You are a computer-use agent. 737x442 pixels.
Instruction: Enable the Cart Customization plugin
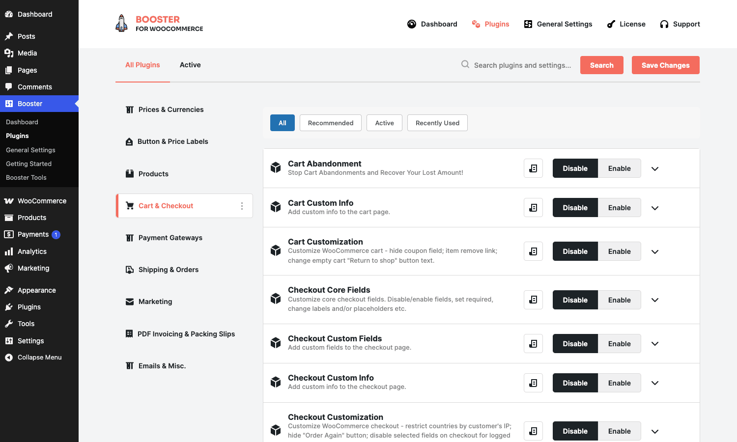pos(619,251)
